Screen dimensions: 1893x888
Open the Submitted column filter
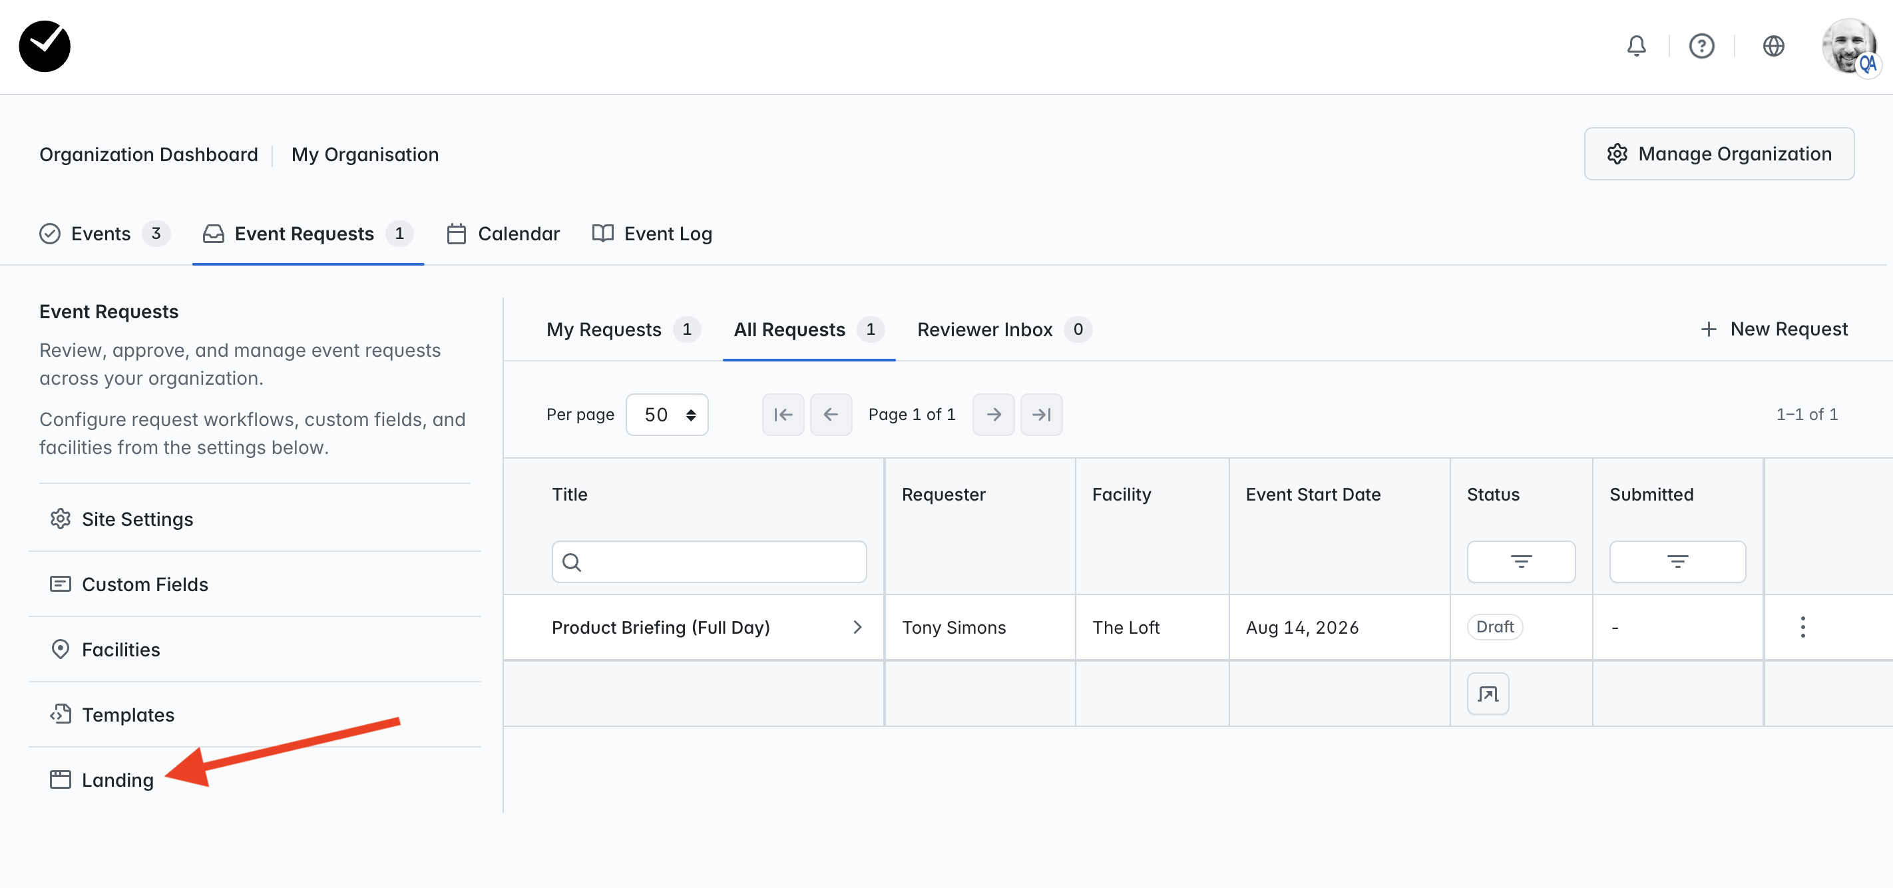pyautogui.click(x=1677, y=562)
